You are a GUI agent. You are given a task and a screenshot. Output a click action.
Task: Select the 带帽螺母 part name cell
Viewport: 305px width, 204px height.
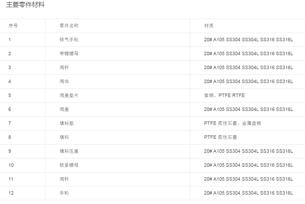tap(69, 54)
